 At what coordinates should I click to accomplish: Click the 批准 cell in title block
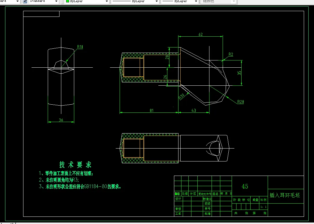pyautogui.click(x=207, y=213)
